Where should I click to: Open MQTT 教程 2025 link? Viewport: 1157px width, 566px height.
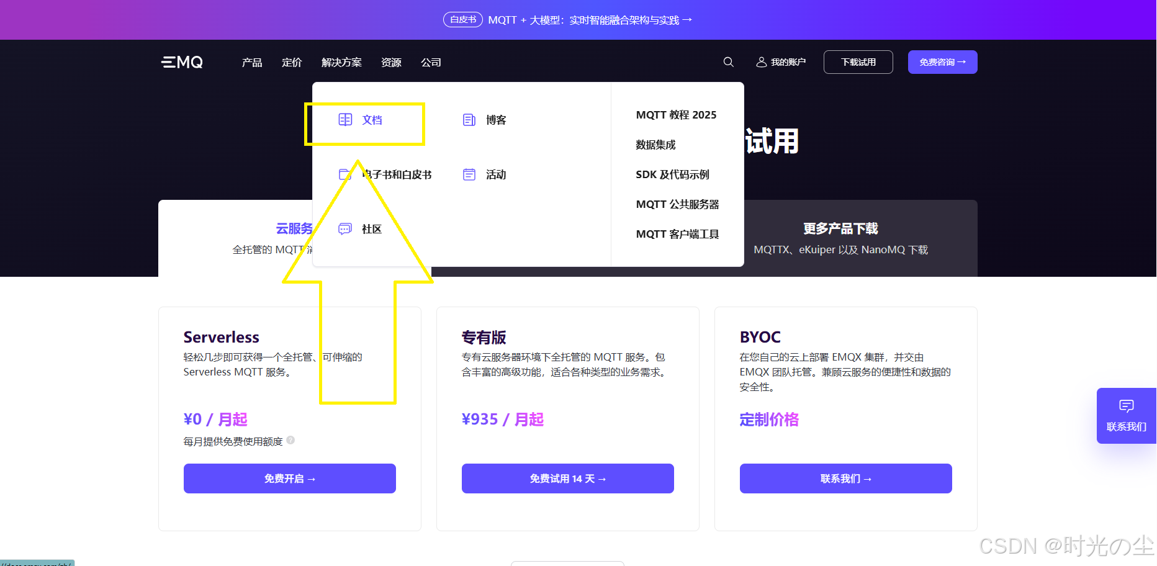point(676,115)
